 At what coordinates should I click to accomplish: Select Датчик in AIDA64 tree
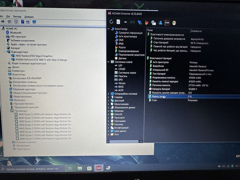(122, 58)
